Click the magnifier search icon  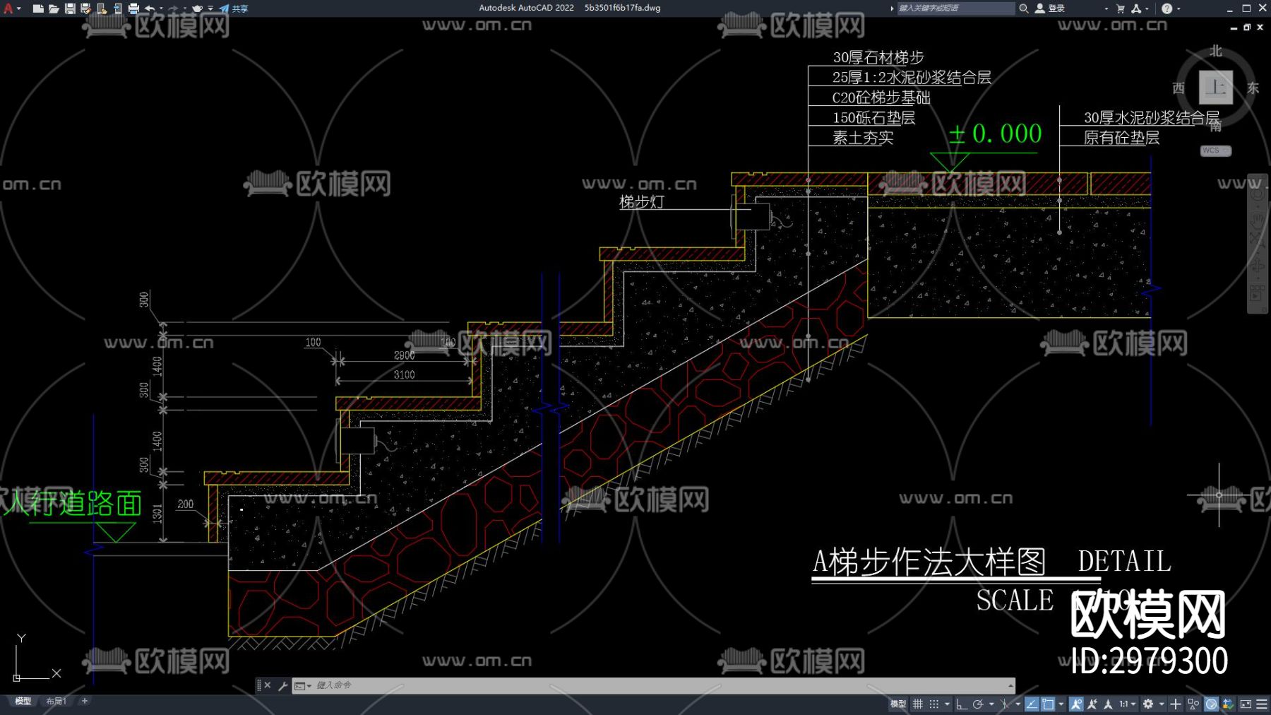point(1023,8)
